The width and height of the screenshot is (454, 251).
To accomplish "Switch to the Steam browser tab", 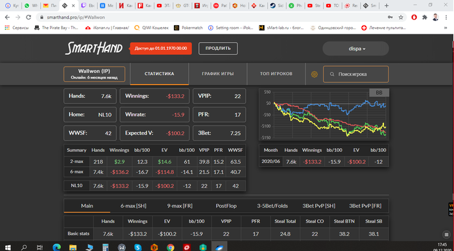I will (276, 5).
